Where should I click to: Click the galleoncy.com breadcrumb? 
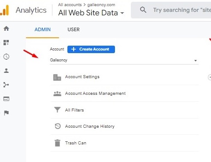pyautogui.click(x=101, y=5)
